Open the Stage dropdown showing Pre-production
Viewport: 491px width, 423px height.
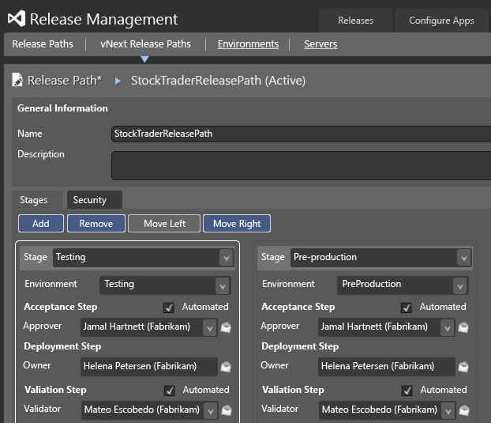(x=463, y=258)
